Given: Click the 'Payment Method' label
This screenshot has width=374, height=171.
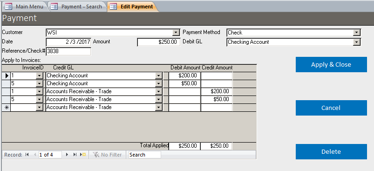Looking at the screenshot, I should (x=201, y=32).
